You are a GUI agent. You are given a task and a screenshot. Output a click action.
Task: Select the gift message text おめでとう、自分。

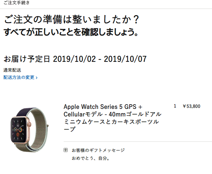point(91,158)
